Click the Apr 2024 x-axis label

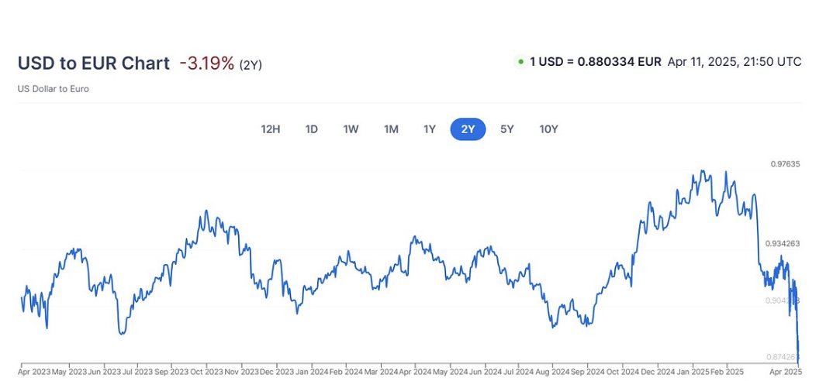pyautogui.click(x=414, y=372)
